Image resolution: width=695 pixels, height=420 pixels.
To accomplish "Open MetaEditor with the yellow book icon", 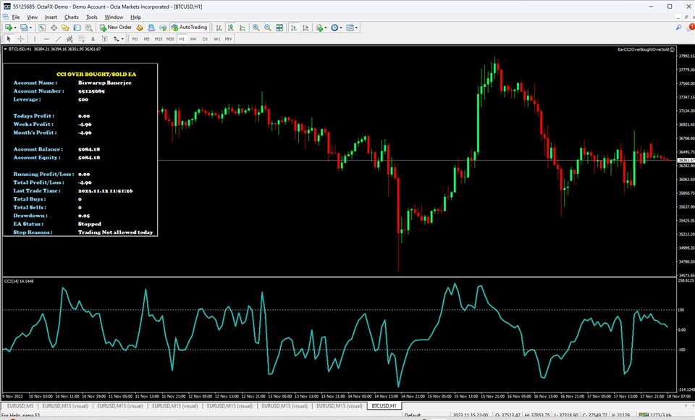I will [140, 28].
